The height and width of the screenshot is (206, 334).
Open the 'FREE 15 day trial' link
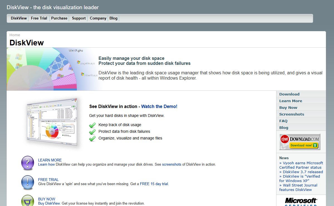(x=154, y=184)
